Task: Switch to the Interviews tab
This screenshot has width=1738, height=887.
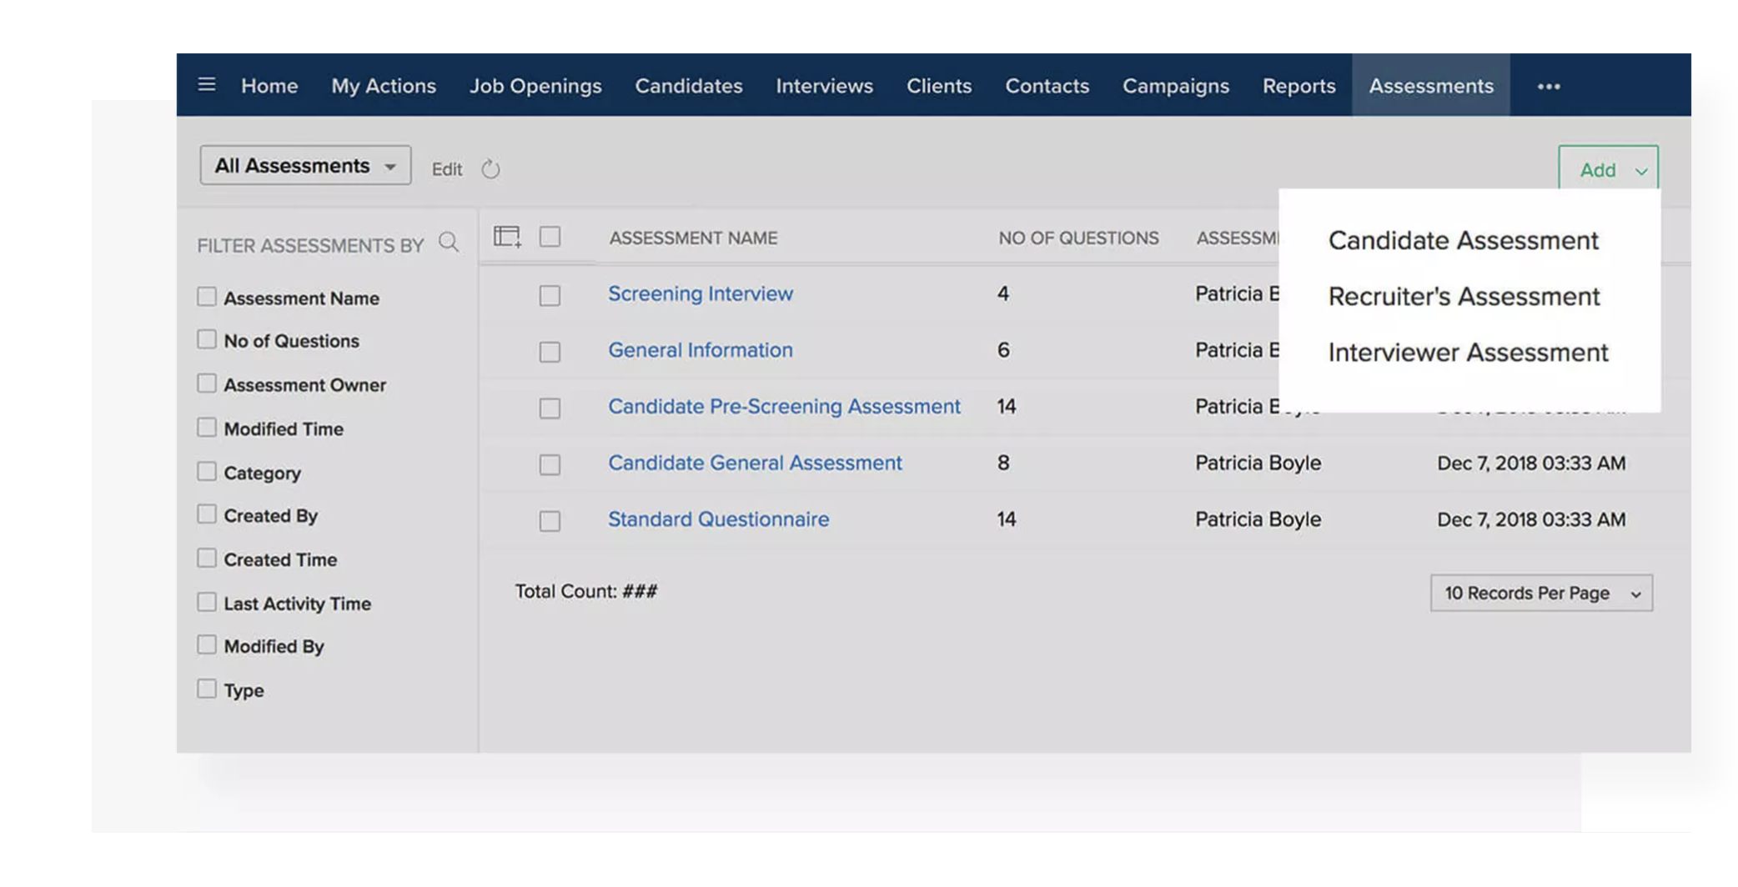Action: click(x=824, y=86)
